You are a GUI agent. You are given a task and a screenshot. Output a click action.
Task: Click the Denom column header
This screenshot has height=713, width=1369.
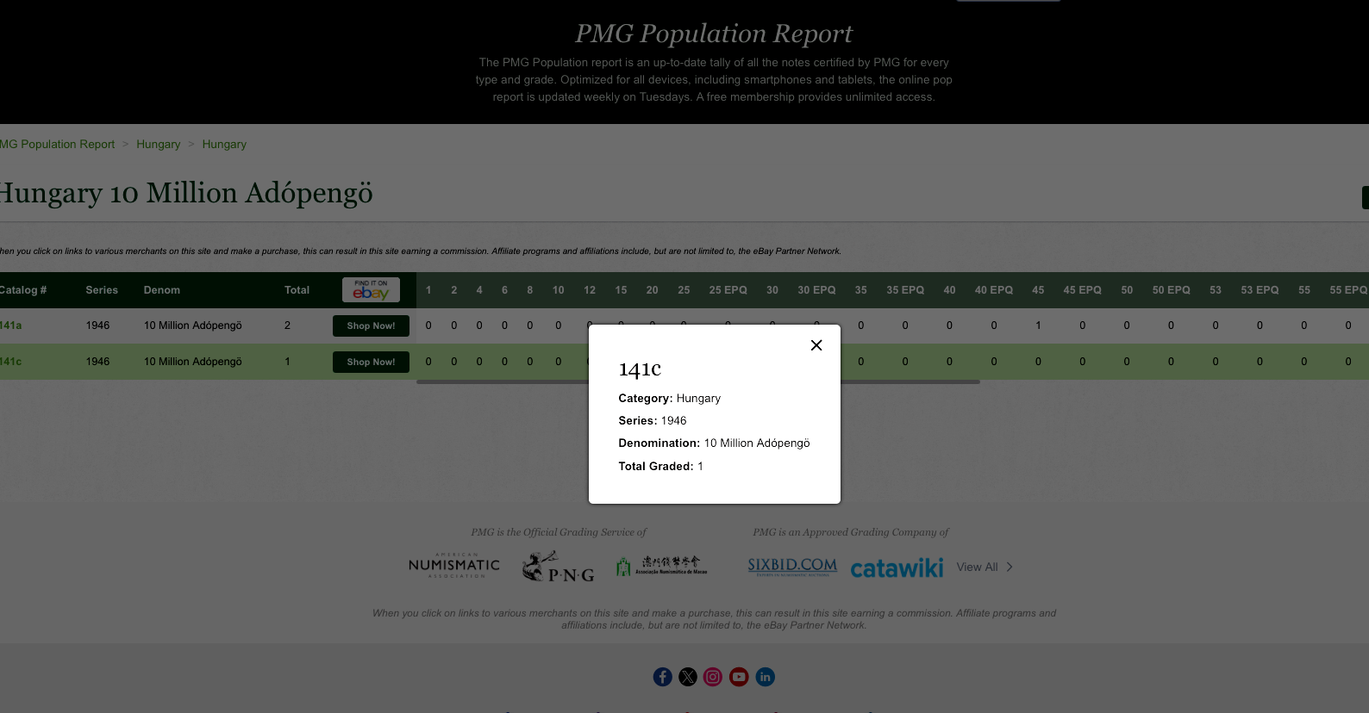[162, 290]
